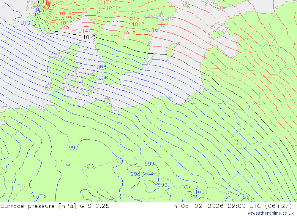Select the blue 1001 pressure label
The width and height of the screenshot is (297, 217).
pyautogui.click(x=201, y=192)
